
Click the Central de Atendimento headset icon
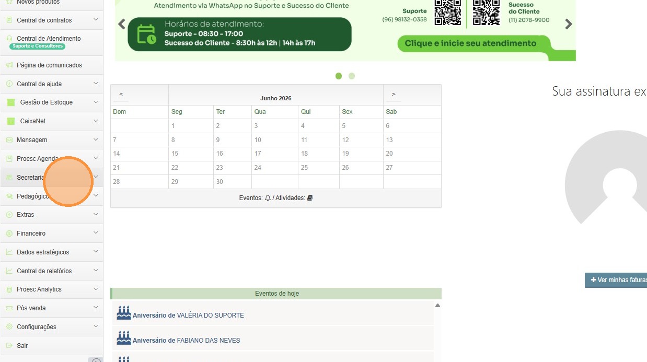click(x=9, y=39)
